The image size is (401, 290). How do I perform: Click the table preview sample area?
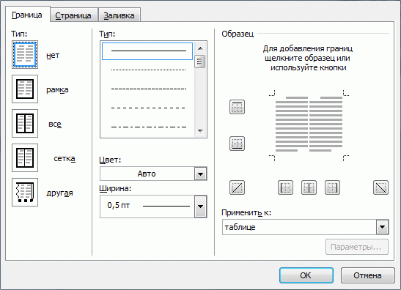309,125
